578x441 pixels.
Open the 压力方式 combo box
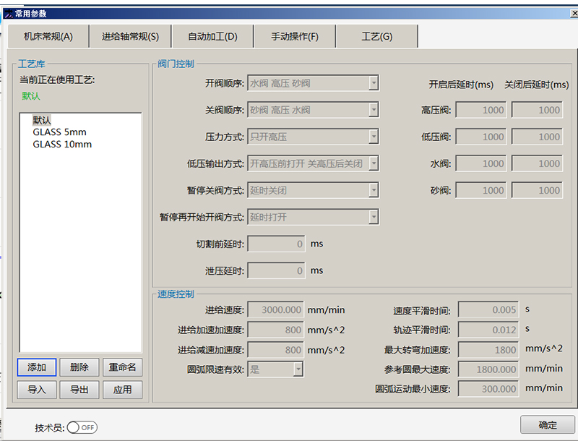pos(313,137)
